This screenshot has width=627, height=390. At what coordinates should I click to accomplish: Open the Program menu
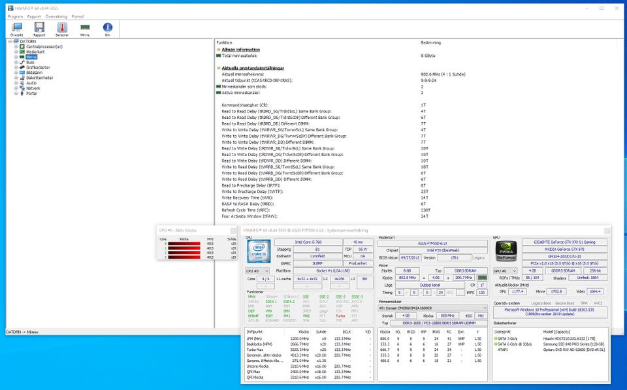coord(14,16)
